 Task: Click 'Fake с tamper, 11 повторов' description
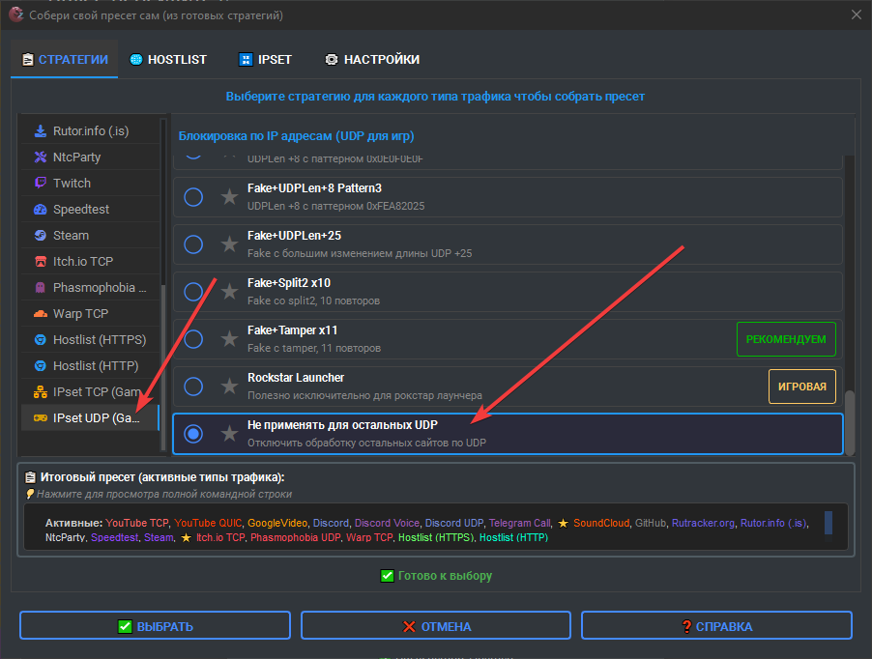[314, 348]
